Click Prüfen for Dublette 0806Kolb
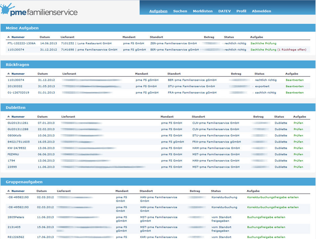316x239 pixels. click(x=298, y=135)
